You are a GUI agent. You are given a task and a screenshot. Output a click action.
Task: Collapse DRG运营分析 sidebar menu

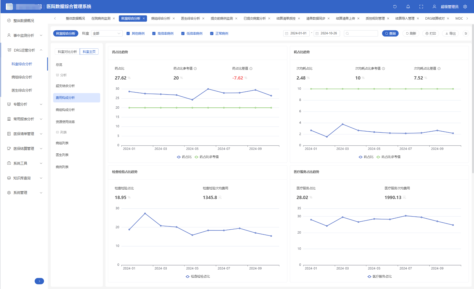click(25, 50)
